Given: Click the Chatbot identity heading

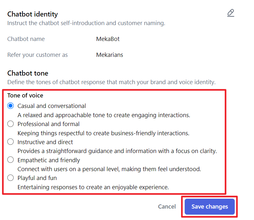Looking at the screenshot, I should coord(33,14).
